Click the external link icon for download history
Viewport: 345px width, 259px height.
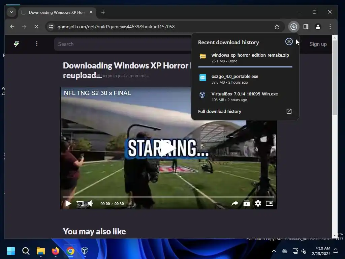point(289,111)
